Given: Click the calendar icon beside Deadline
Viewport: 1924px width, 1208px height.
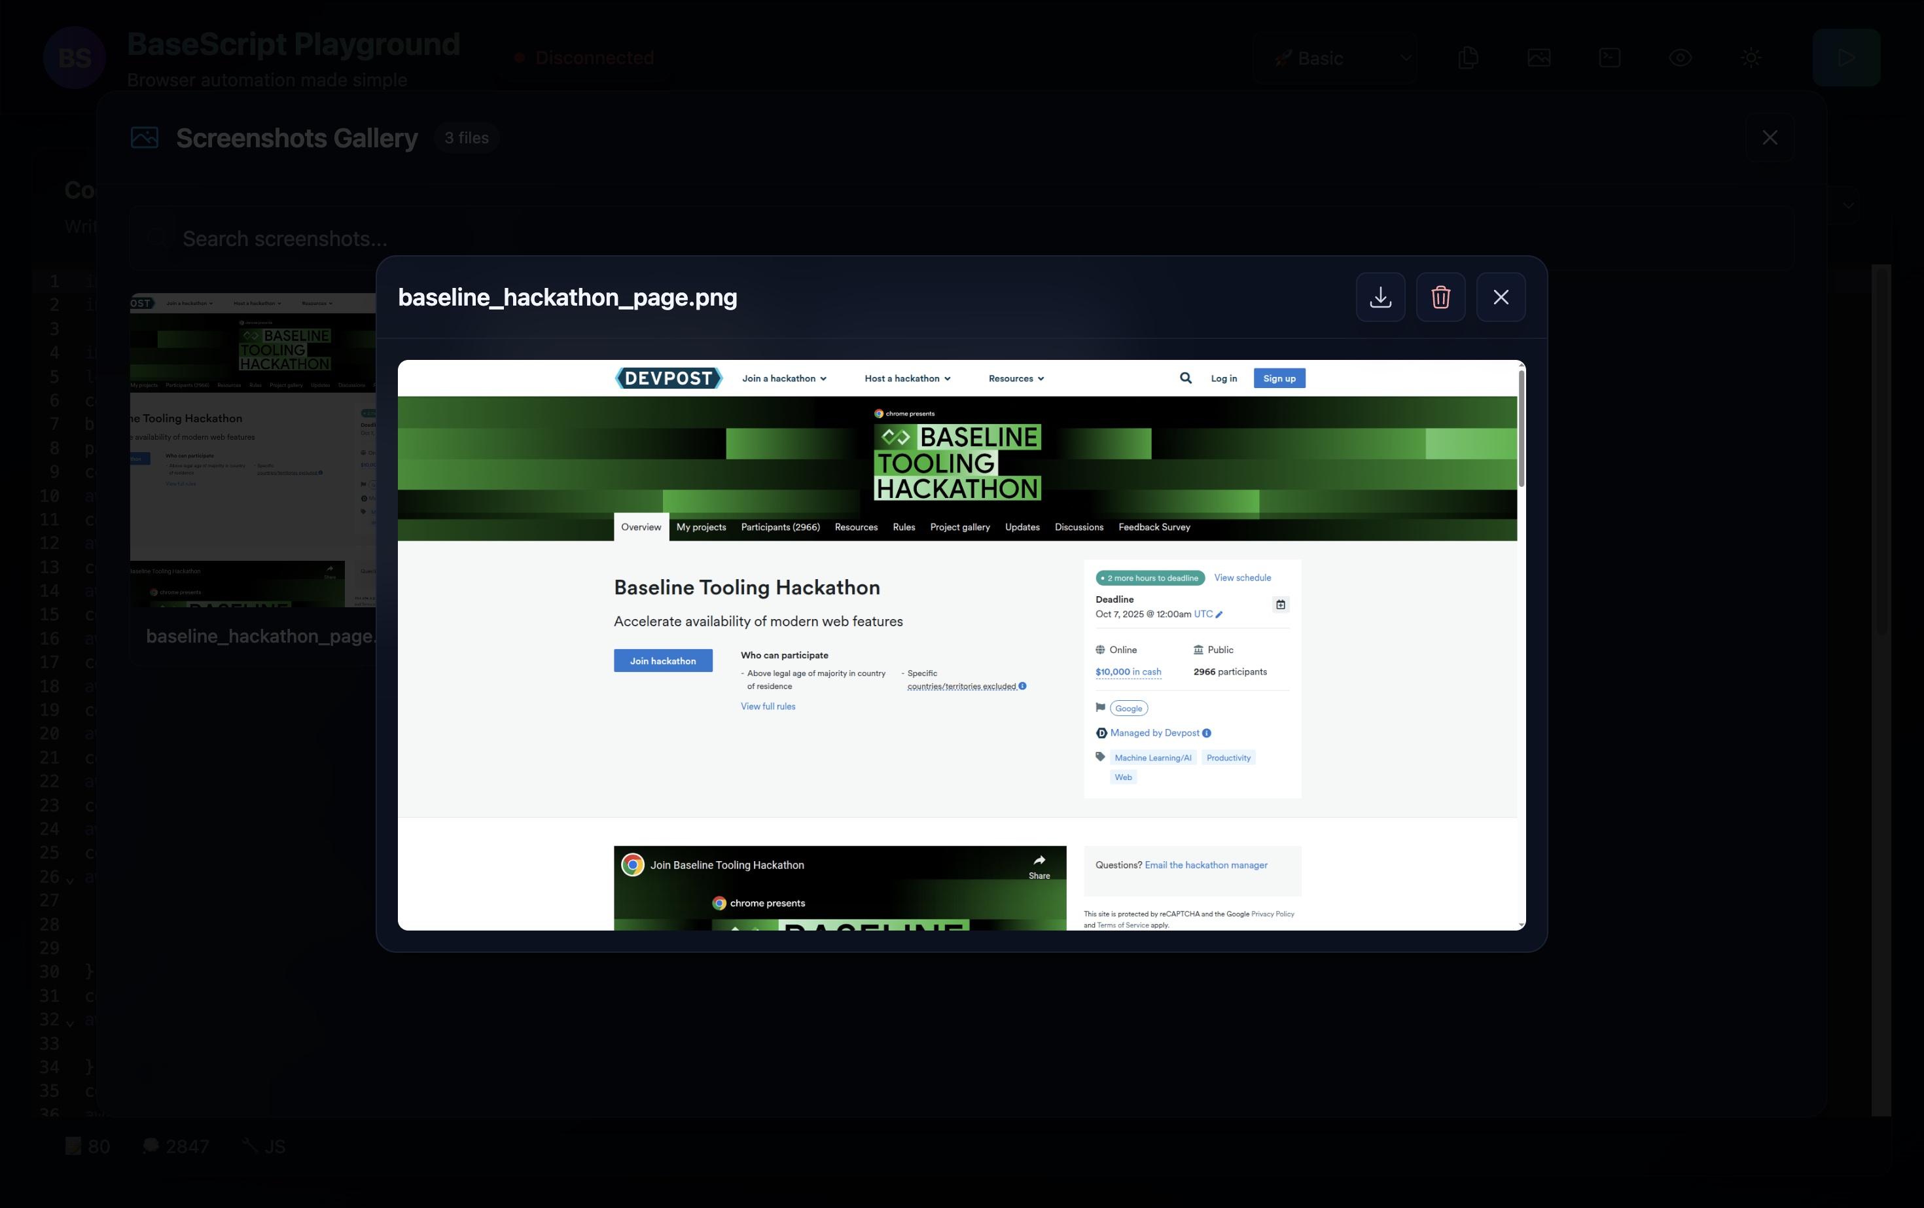Looking at the screenshot, I should (x=1280, y=605).
